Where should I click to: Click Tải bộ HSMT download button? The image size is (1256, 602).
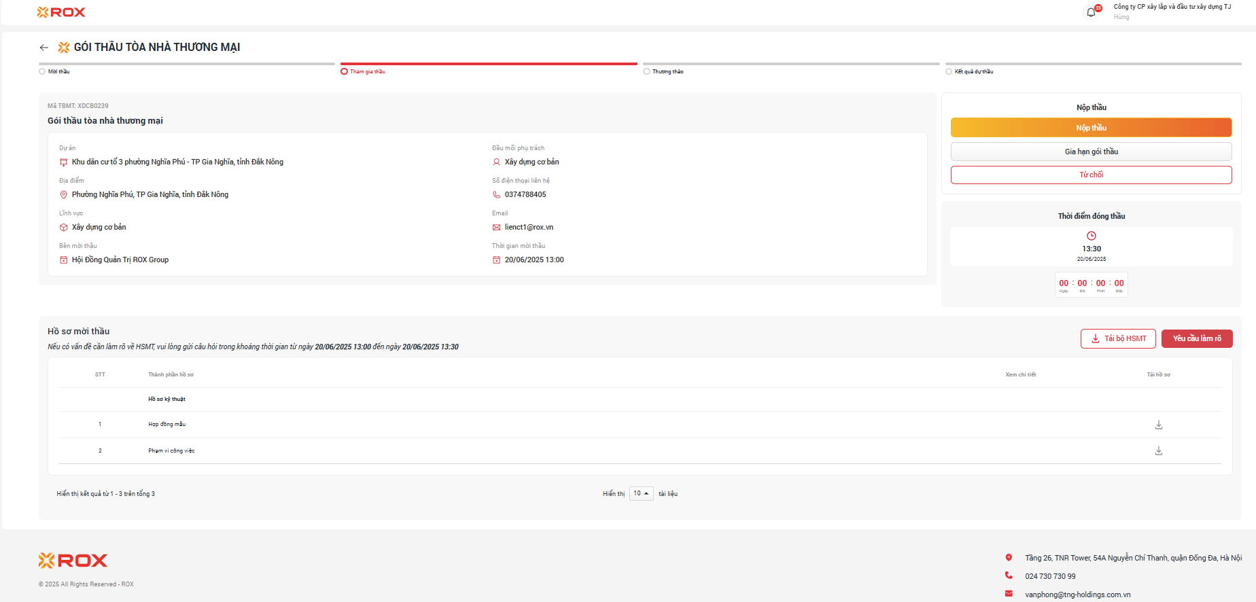[x=1118, y=338]
